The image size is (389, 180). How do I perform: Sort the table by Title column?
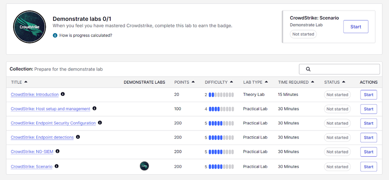tap(19, 82)
